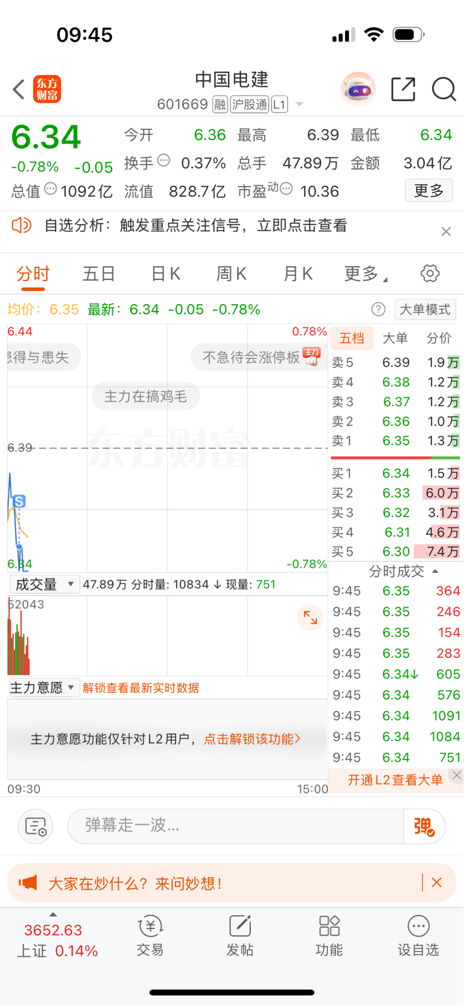Open the 自选分析 signal notice text
This screenshot has height=1005, width=464.
click(x=196, y=226)
